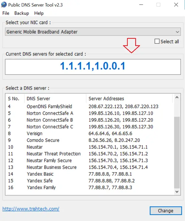Click the DNS list scrollbar thumb
Image resolution: width=185 pixels, height=221 pixels.
(177, 152)
